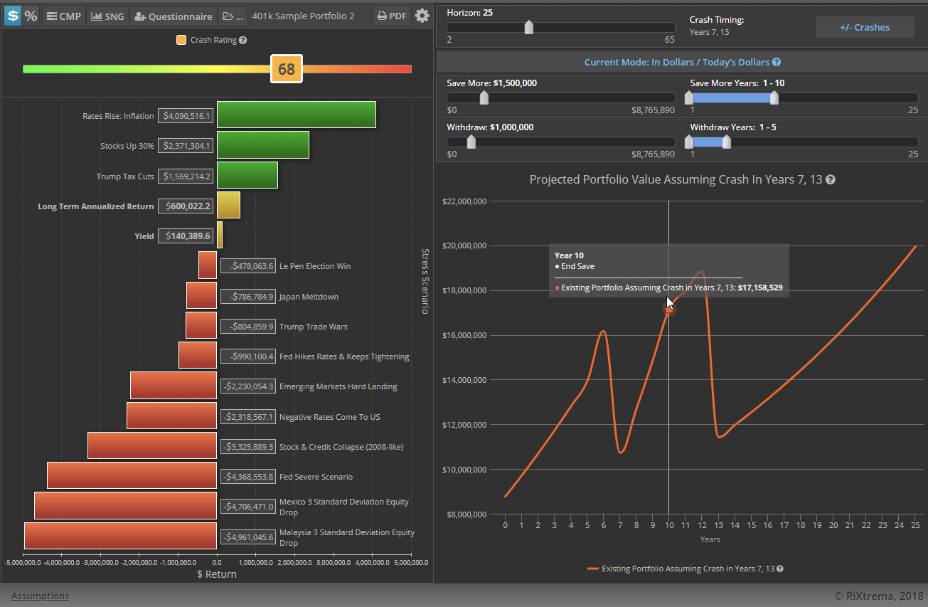Click the +/- Crashes button
The height and width of the screenshot is (607, 928).
coord(864,27)
